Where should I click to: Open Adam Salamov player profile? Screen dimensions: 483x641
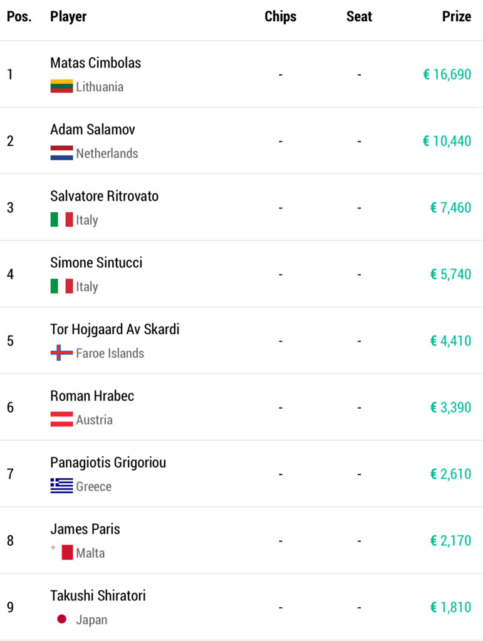point(92,130)
